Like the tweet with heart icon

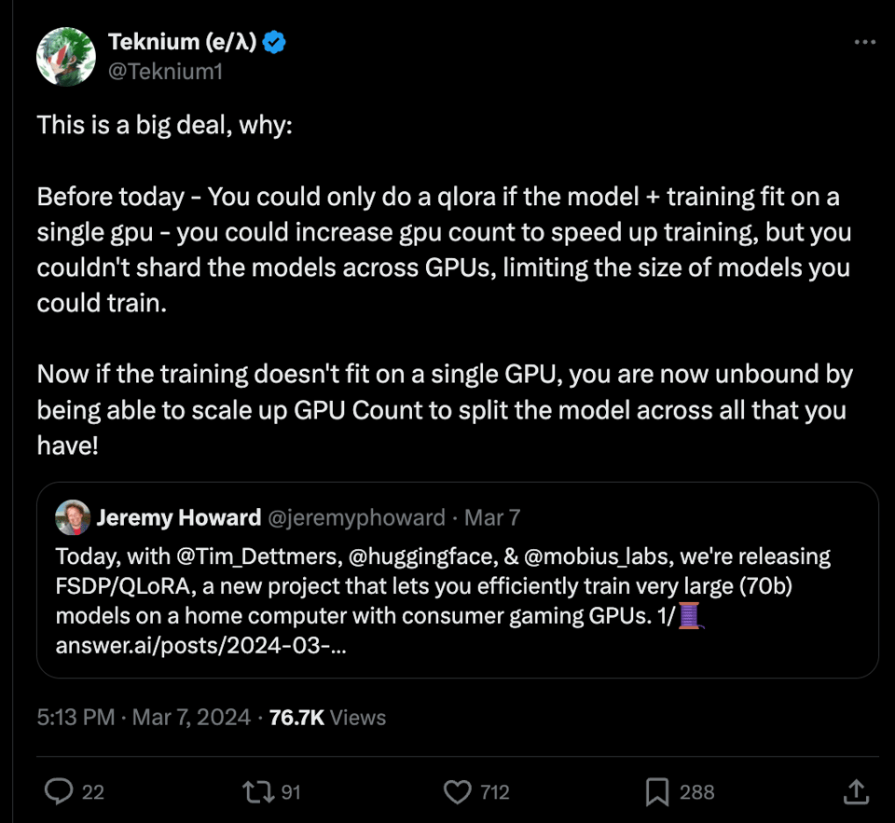[x=457, y=792]
